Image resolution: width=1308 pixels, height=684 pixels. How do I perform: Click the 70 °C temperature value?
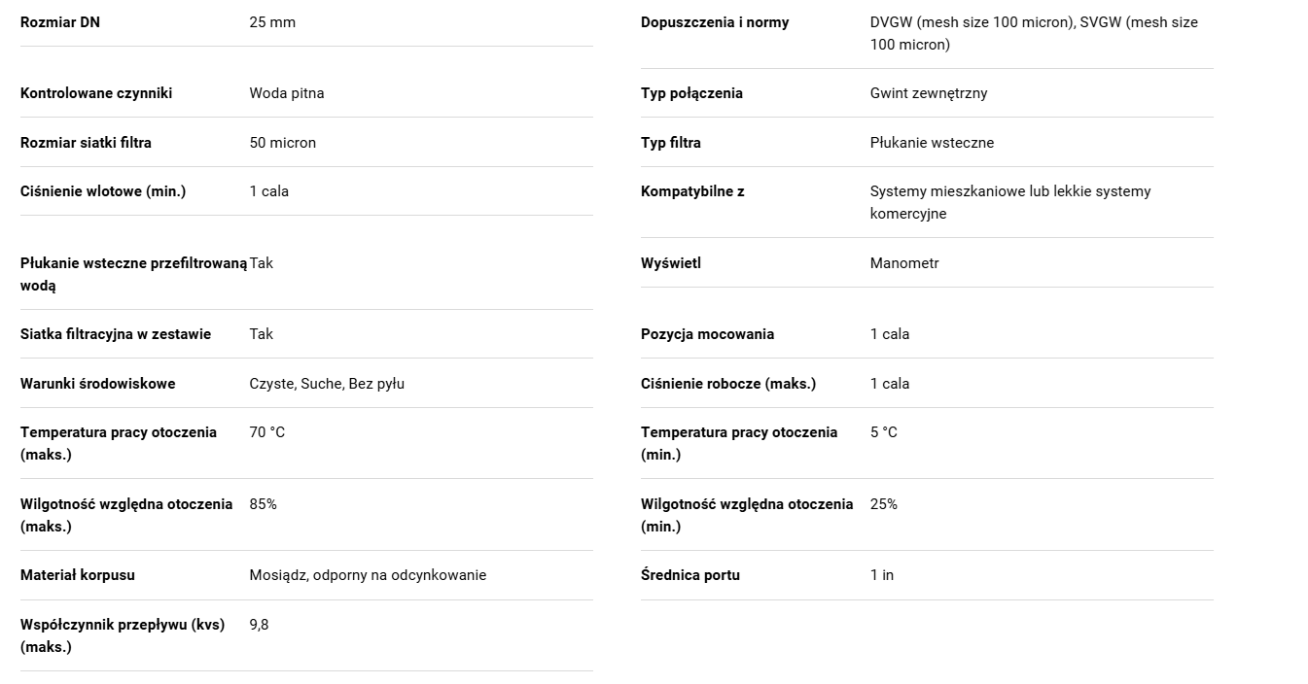[x=267, y=432]
